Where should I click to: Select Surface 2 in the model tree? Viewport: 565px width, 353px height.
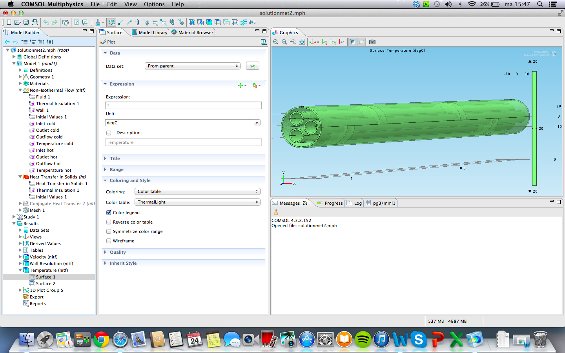coord(46,284)
